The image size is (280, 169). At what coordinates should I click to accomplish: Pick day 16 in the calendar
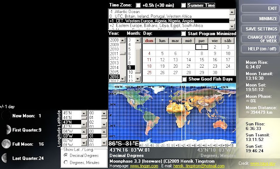tap(215, 60)
